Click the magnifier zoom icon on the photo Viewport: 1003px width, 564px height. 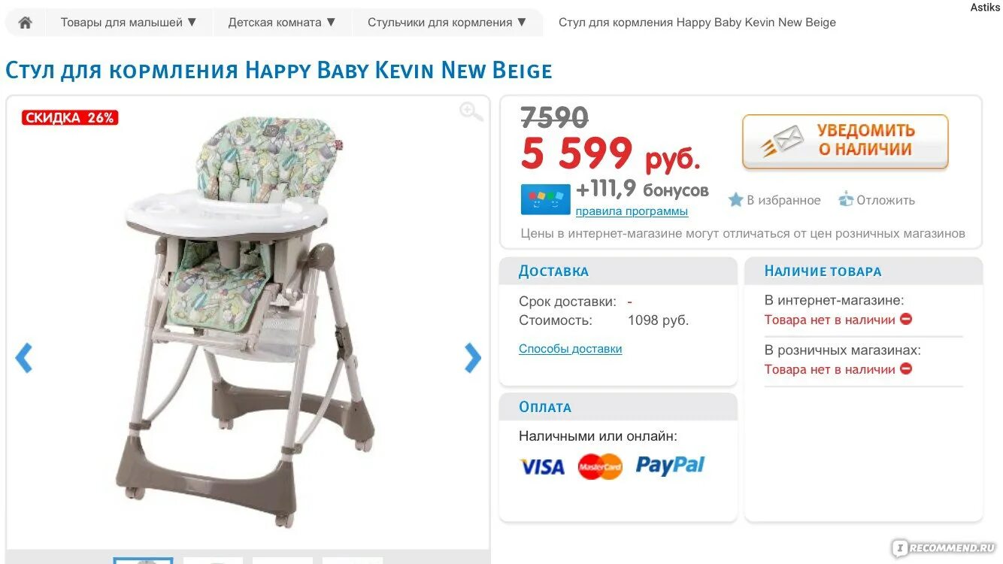point(471,112)
